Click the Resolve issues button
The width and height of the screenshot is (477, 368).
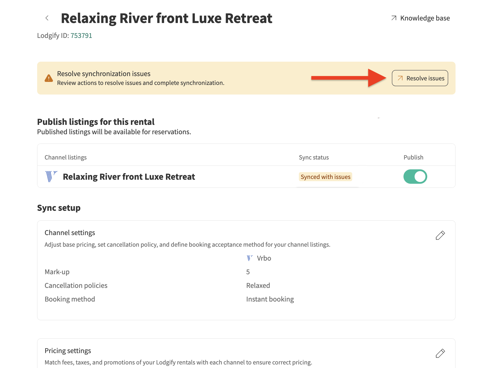tap(420, 78)
